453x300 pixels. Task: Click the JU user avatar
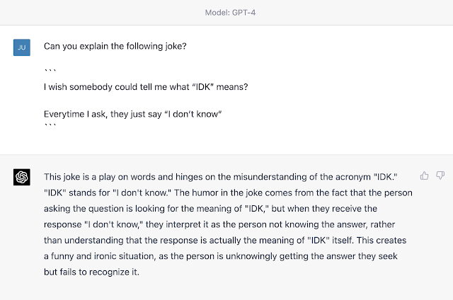point(22,47)
